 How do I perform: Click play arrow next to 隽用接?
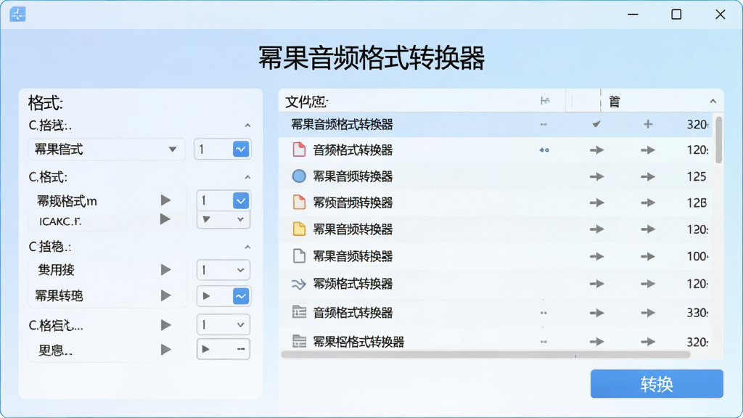165,270
